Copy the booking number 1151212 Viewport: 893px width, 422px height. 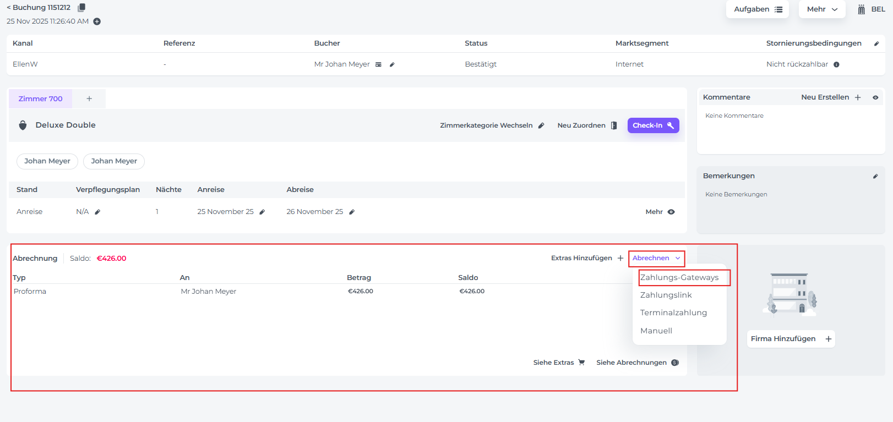click(81, 8)
